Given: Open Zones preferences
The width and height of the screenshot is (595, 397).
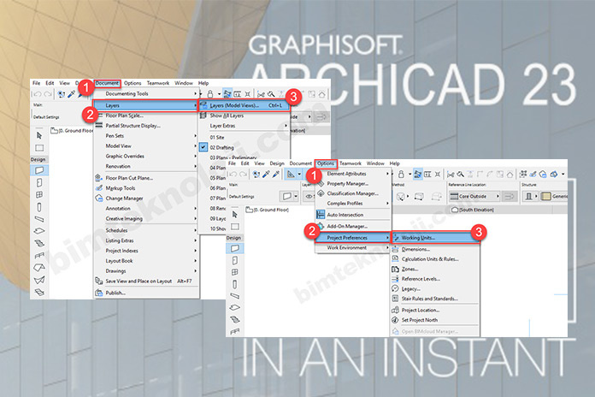Looking at the screenshot, I should pyautogui.click(x=409, y=269).
